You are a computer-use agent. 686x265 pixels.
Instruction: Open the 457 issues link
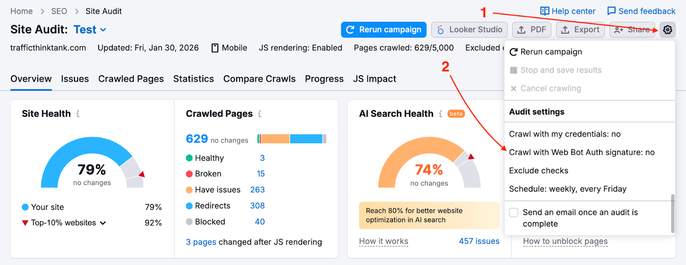[479, 241]
